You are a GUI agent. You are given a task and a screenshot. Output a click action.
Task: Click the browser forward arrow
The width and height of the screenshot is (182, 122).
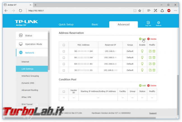click(13, 11)
